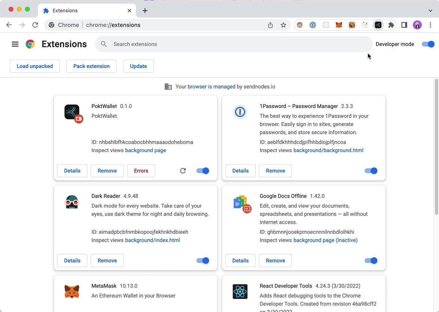Inspect PoktWallet background page link
Viewport: 439px width, 312px height.
pyautogui.click(x=146, y=150)
